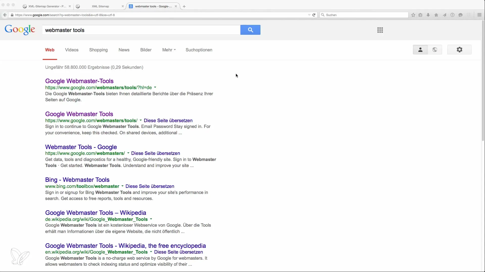
Task: Open the Firefox hamburger menu
Action: pos(479,15)
